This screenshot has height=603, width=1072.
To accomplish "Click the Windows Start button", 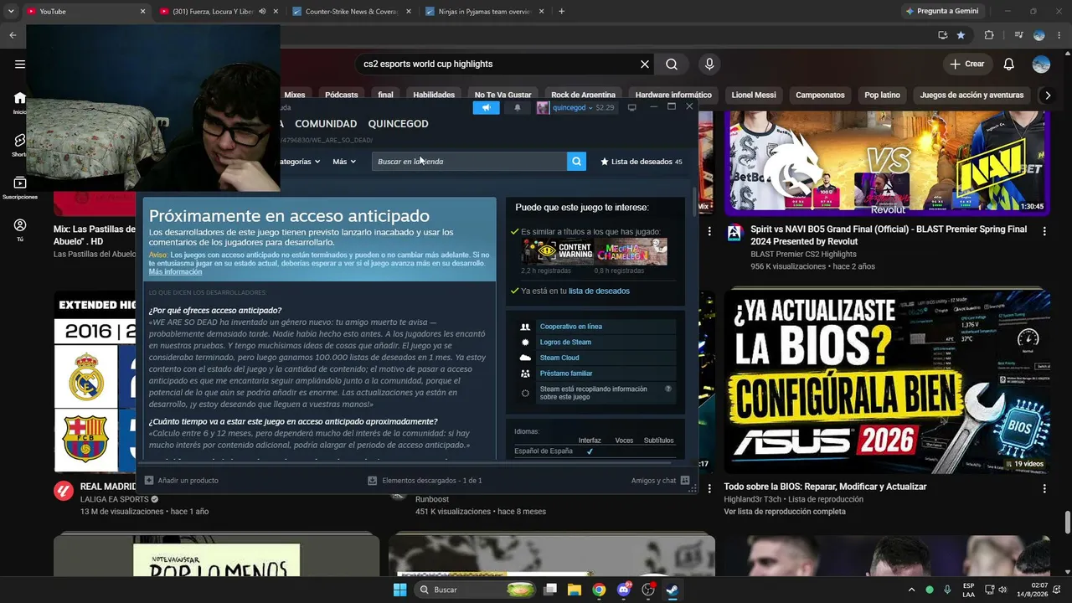I will 399,590.
